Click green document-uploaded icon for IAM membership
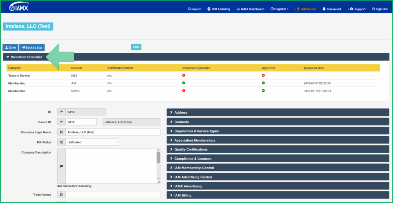393x203 pixels. (x=184, y=83)
